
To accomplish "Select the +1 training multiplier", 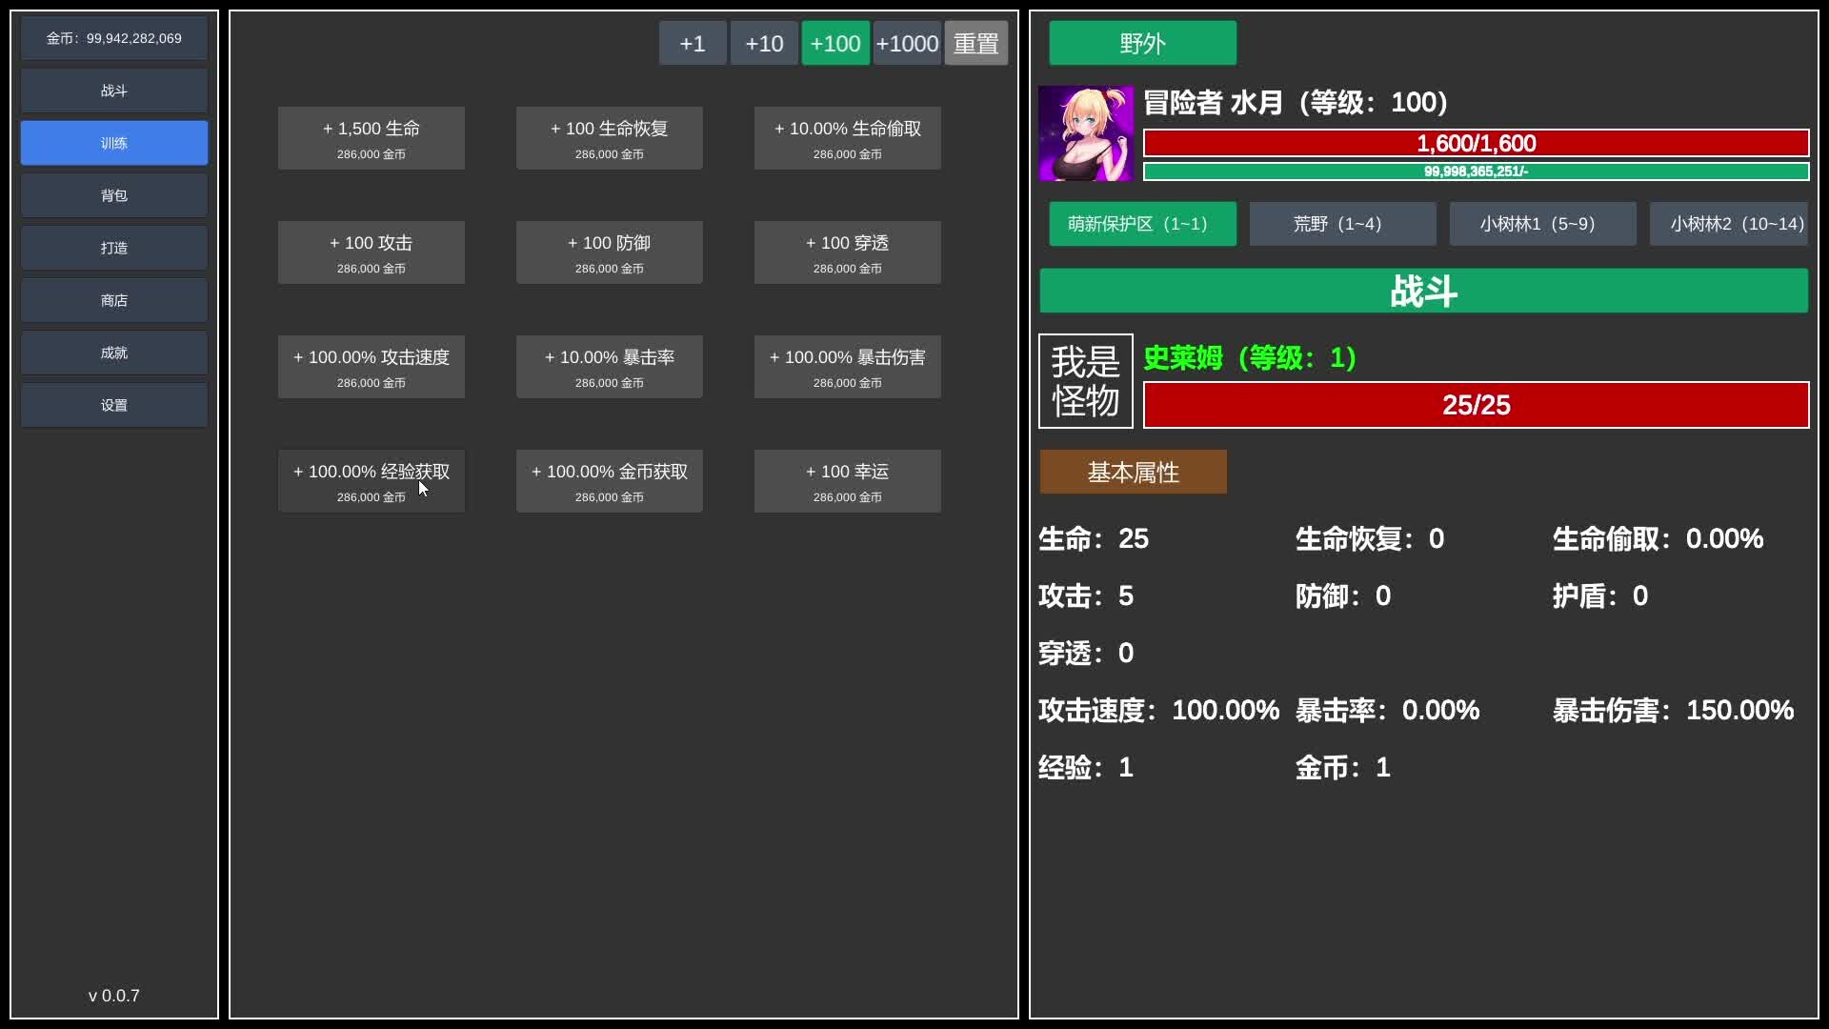I will (x=693, y=43).
